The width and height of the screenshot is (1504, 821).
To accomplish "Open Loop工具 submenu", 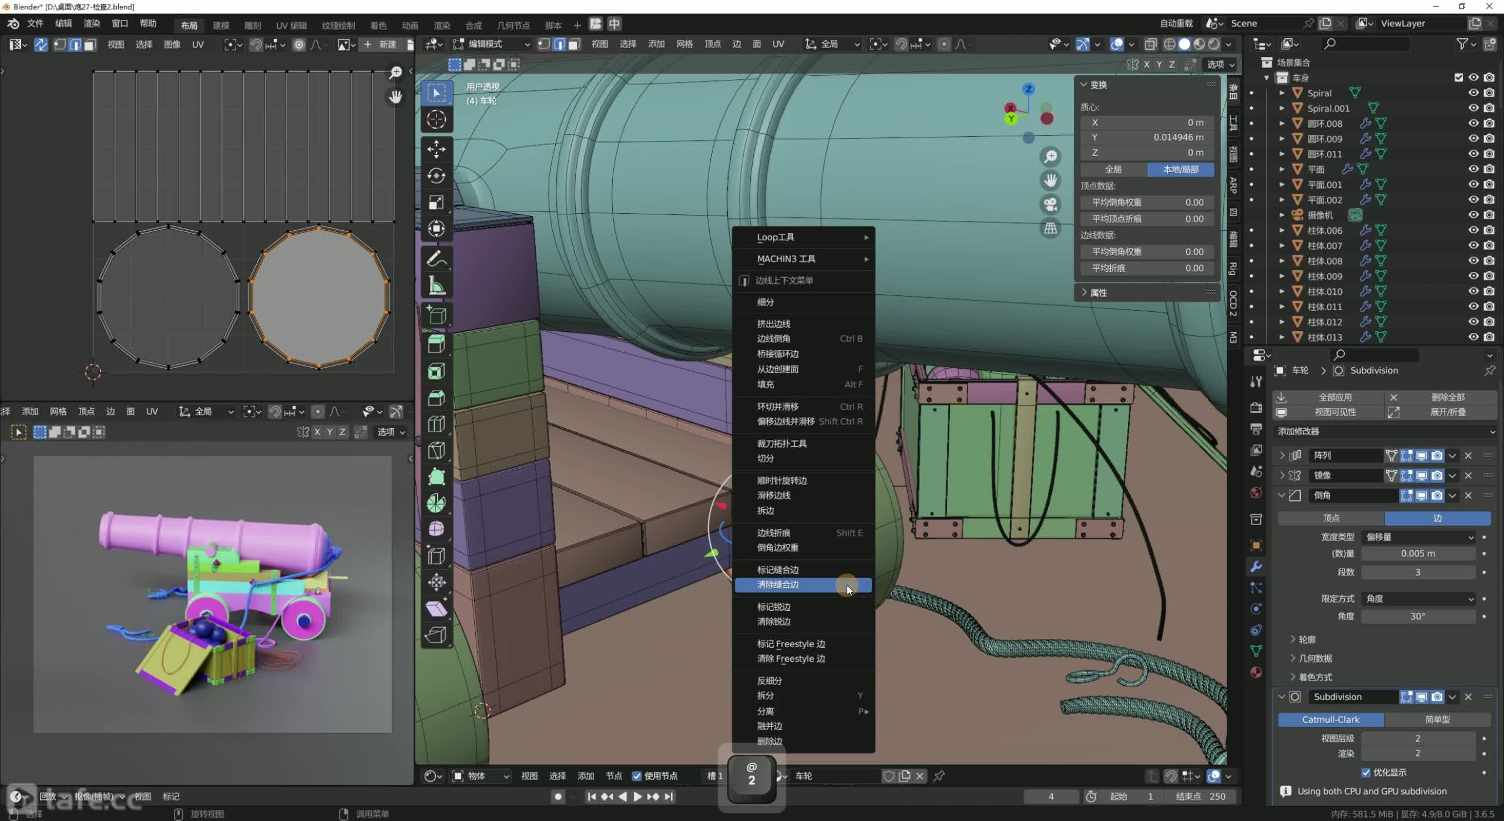I will point(803,237).
